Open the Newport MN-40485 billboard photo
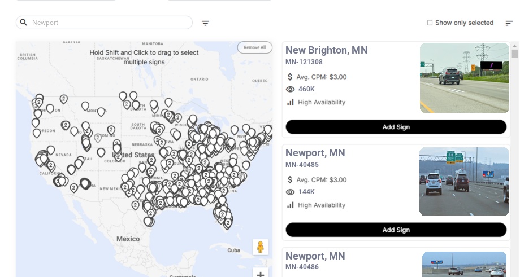This screenshot has height=277, width=520. [x=464, y=181]
